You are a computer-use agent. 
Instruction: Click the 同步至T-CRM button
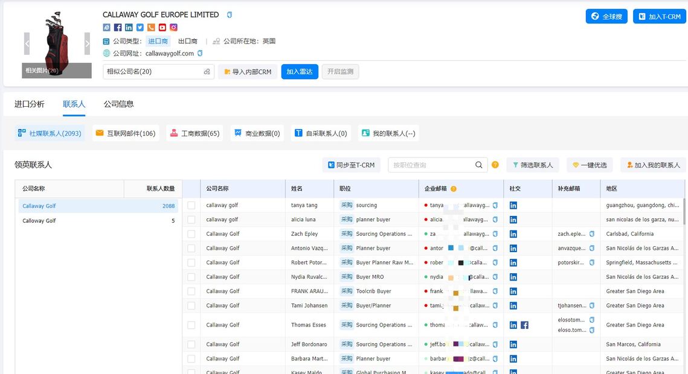tap(352, 165)
